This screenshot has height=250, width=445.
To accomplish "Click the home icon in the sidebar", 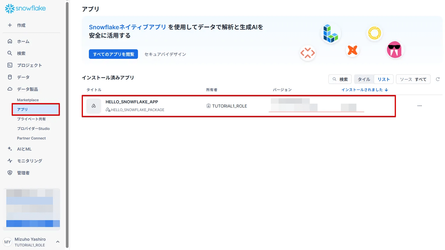I will (10, 41).
